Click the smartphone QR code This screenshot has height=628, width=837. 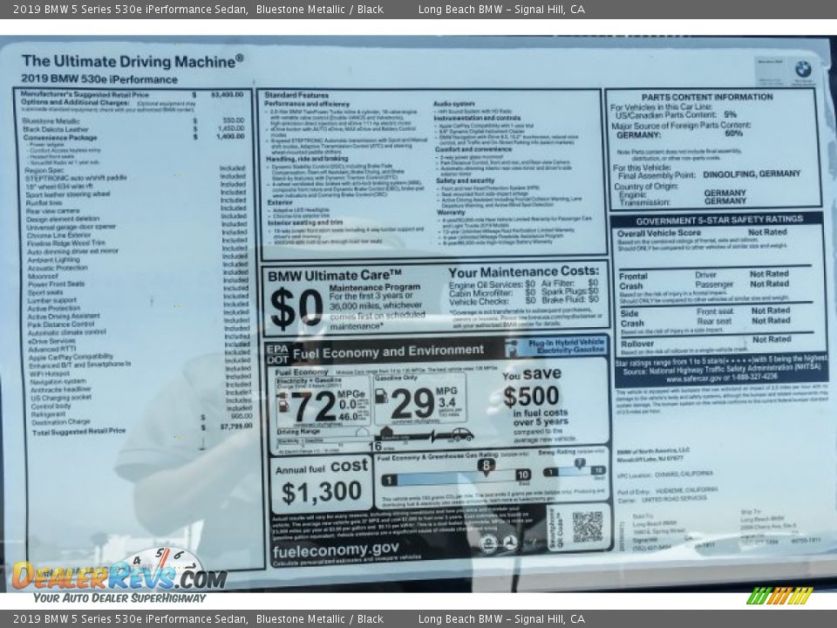click(587, 526)
